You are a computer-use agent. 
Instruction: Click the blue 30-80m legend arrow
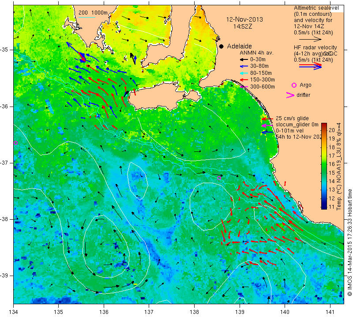(x=244, y=66)
